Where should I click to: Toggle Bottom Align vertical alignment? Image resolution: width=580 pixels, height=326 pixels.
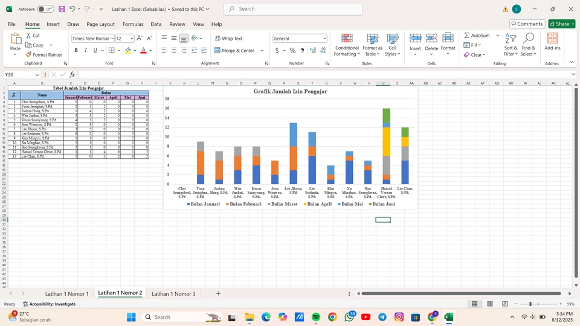[184, 38]
